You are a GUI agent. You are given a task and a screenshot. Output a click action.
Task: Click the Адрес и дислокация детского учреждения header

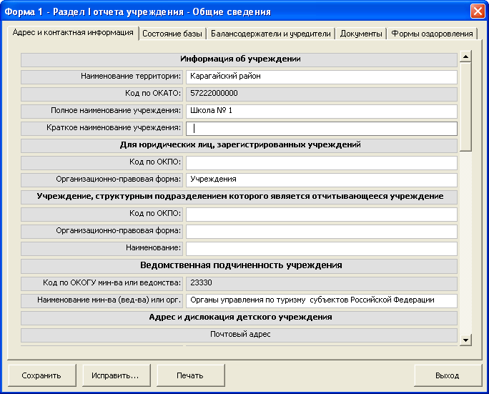coord(239,318)
